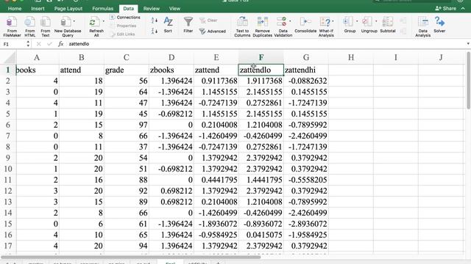Screen dimensions: 471x264
Task: Click Properties in the ribbon
Action: (124, 26)
